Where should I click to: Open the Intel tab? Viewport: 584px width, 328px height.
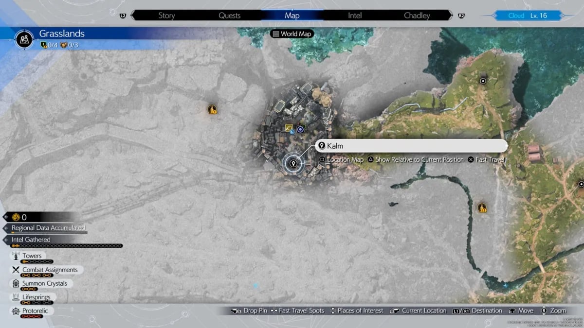click(x=355, y=16)
